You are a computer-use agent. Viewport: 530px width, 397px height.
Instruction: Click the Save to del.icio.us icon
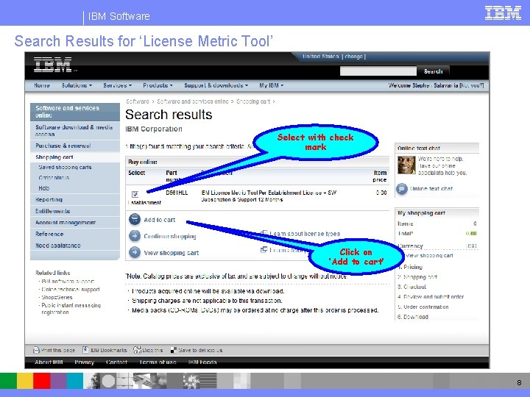(x=174, y=350)
